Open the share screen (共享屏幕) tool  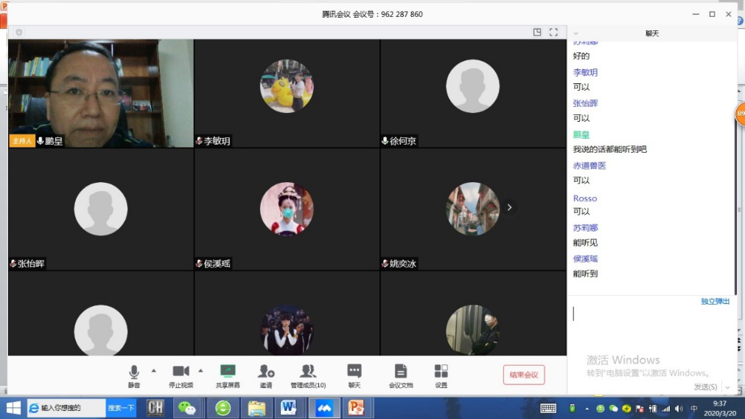tap(227, 374)
